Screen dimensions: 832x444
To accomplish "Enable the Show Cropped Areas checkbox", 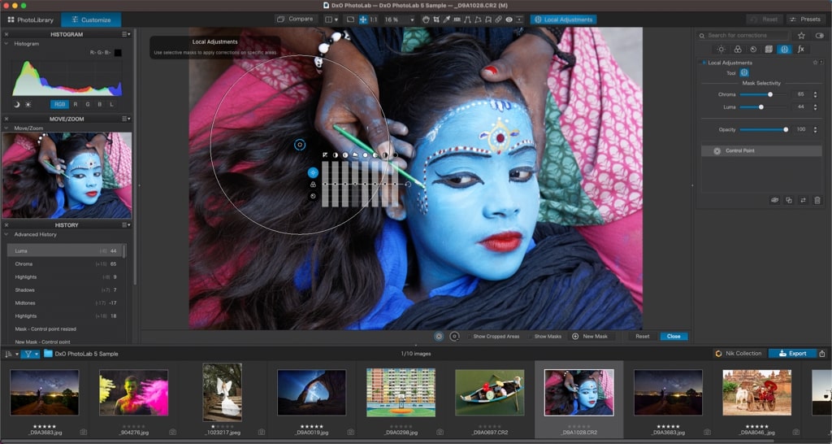I will tap(470, 336).
